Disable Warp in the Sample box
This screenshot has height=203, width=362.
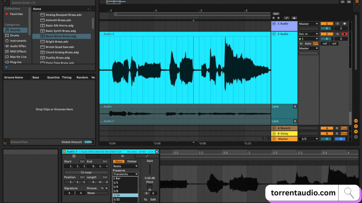tap(119, 161)
